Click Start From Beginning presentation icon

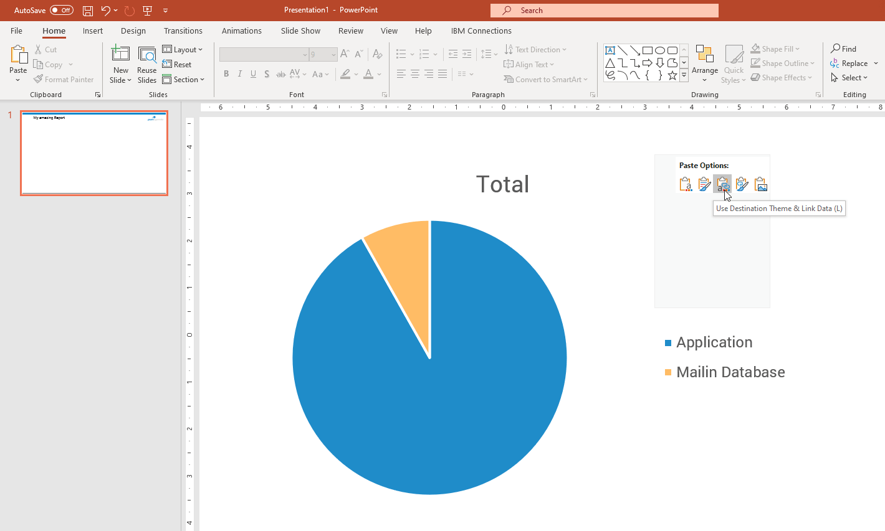(148, 11)
